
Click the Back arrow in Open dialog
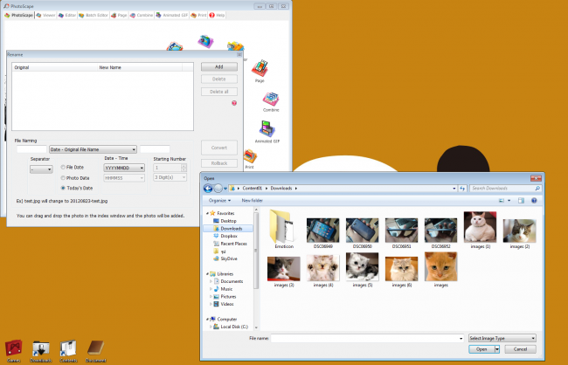coord(208,189)
